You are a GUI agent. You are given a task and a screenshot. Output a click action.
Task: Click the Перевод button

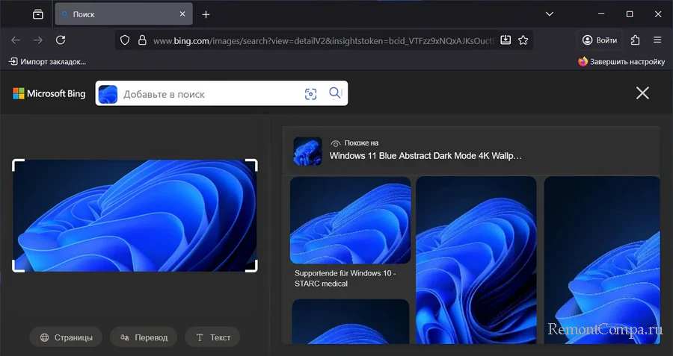pyautogui.click(x=144, y=337)
